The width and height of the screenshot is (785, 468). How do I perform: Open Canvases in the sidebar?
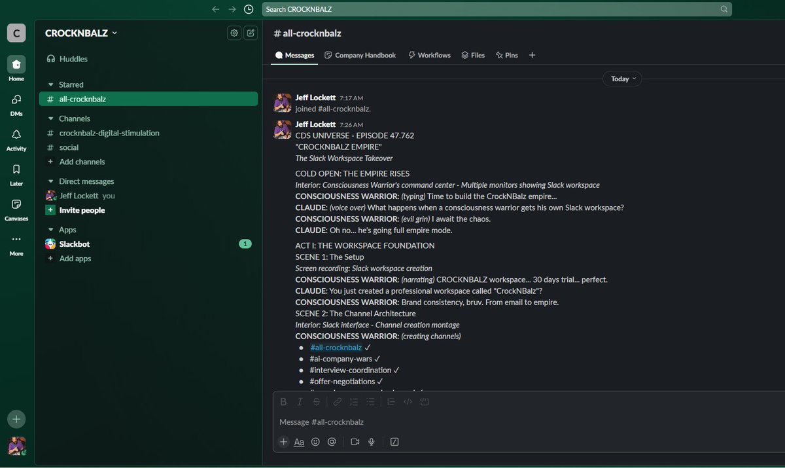click(x=16, y=209)
